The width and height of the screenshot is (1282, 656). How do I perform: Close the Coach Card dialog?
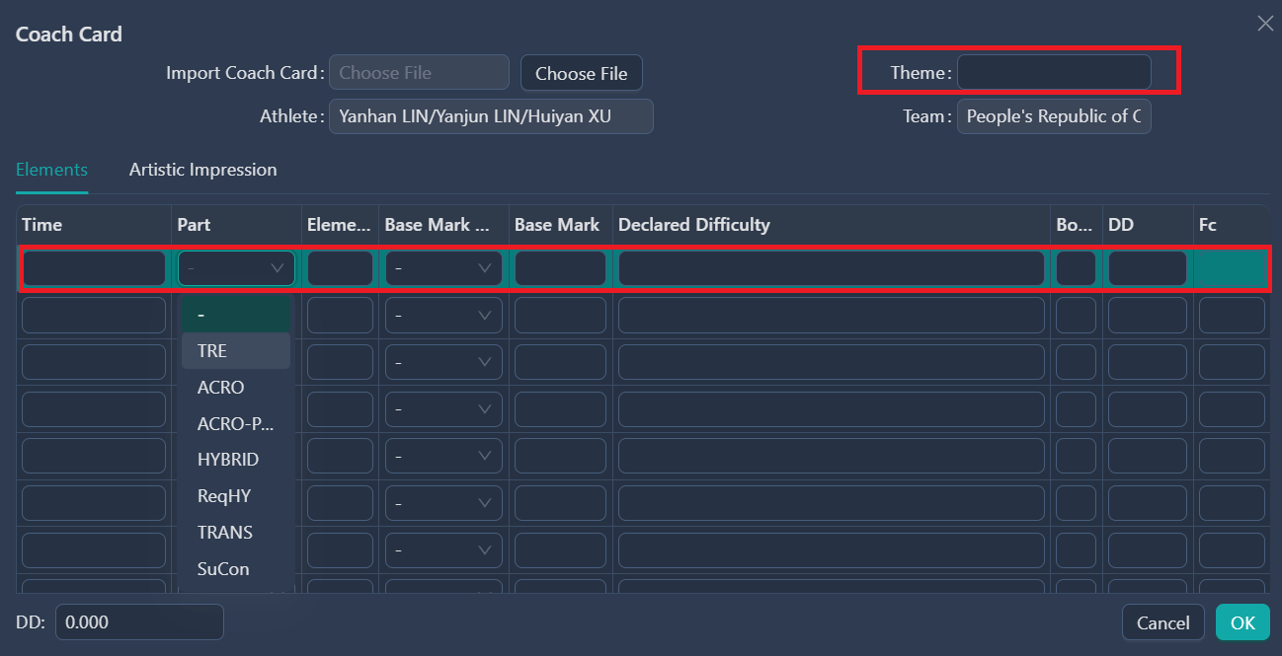(1264, 24)
